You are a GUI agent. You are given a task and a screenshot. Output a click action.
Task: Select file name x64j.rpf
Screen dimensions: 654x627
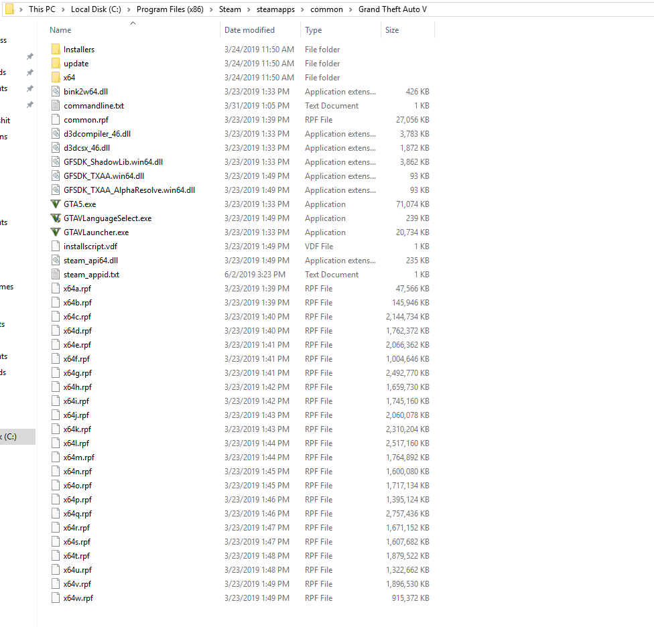pos(76,415)
